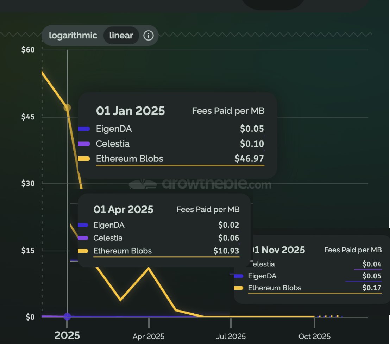Click the yellow Ethereum Blobs swatch, Jan tooltip
This screenshot has width=390, height=344.
coord(84,159)
